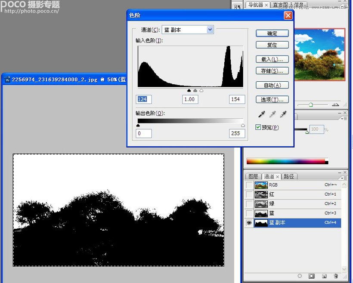Click the Load channel as selection icon
This screenshot has width=353, height=283.
tap(300, 276)
